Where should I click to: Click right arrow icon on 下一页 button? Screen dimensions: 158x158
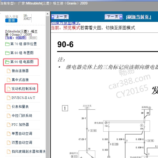point(121,17)
